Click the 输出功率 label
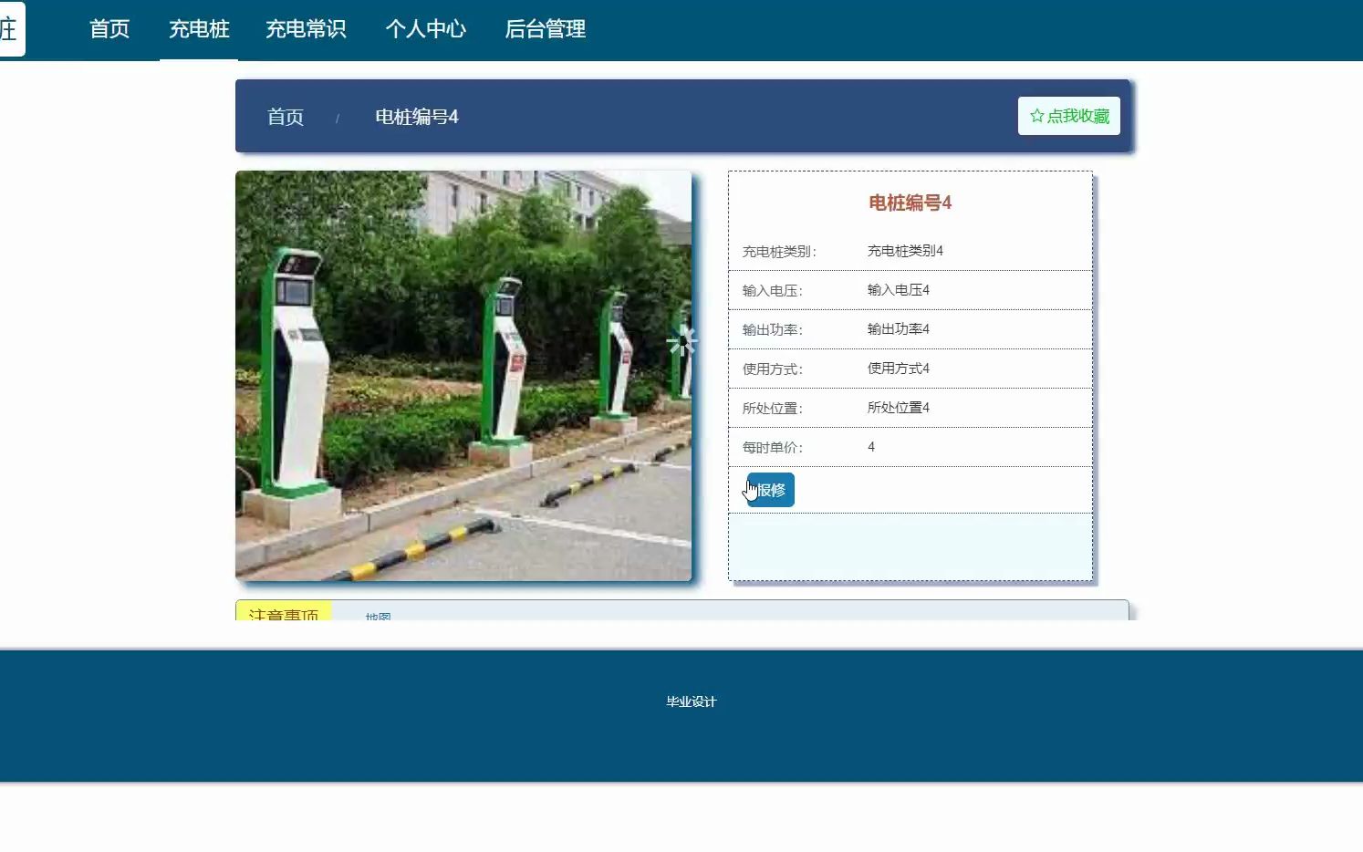Viewport: 1363px width, 852px height. coord(773,329)
